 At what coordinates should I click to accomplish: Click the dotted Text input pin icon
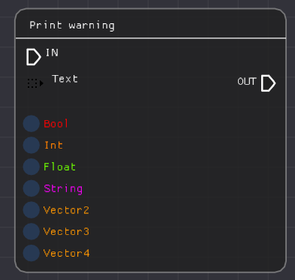(x=35, y=83)
